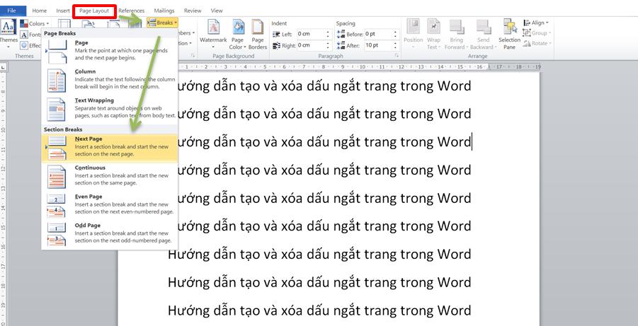Switch to the Insert tab
Image resolution: width=638 pixels, height=326 pixels.
coord(62,11)
